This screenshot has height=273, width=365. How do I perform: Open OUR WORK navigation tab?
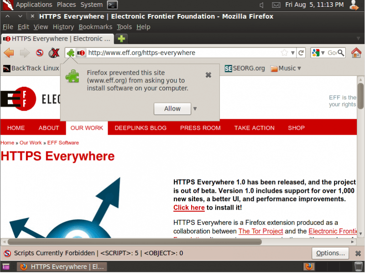click(87, 128)
